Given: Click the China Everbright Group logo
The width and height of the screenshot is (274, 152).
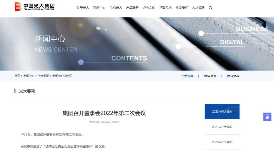Looking at the screenshot, I should [35, 6].
